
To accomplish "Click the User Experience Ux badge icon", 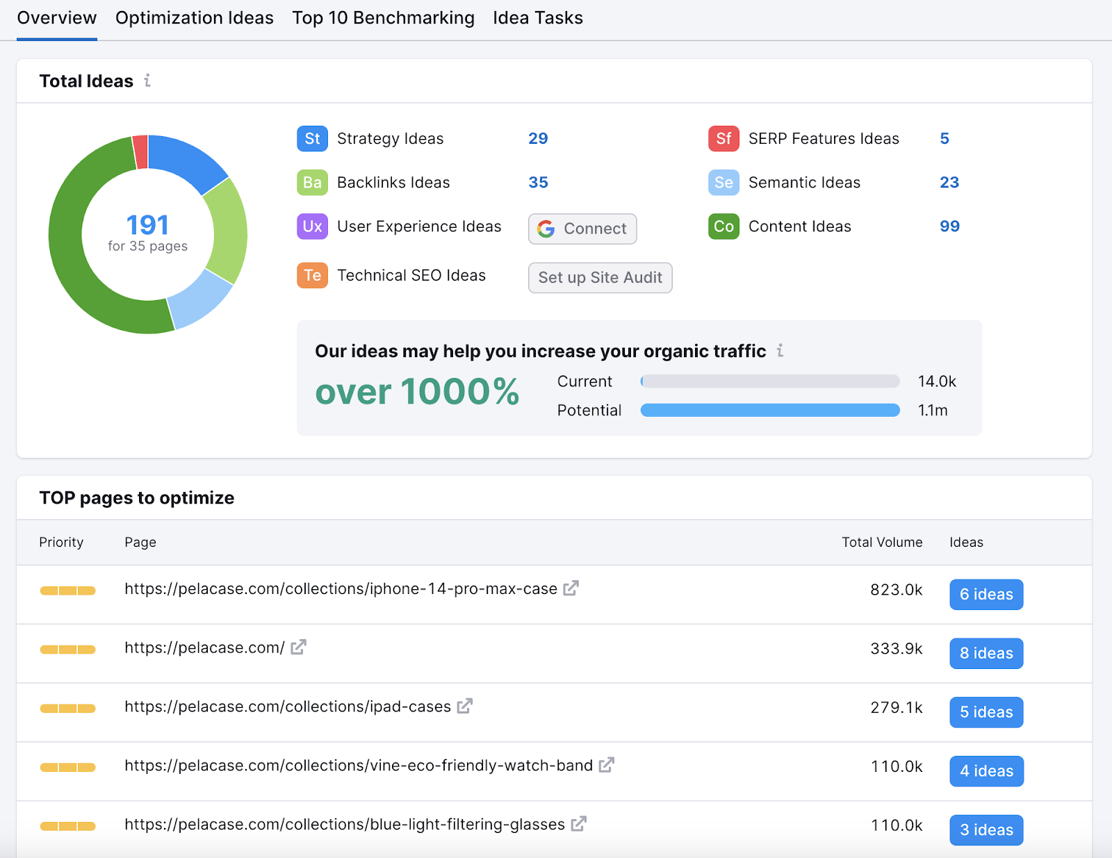I will [312, 226].
